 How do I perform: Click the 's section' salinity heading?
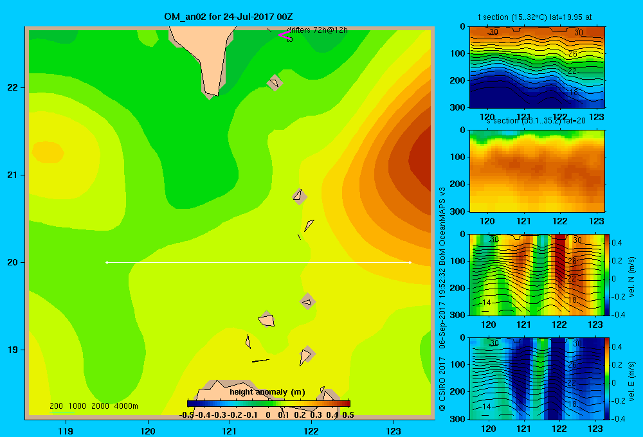point(537,121)
